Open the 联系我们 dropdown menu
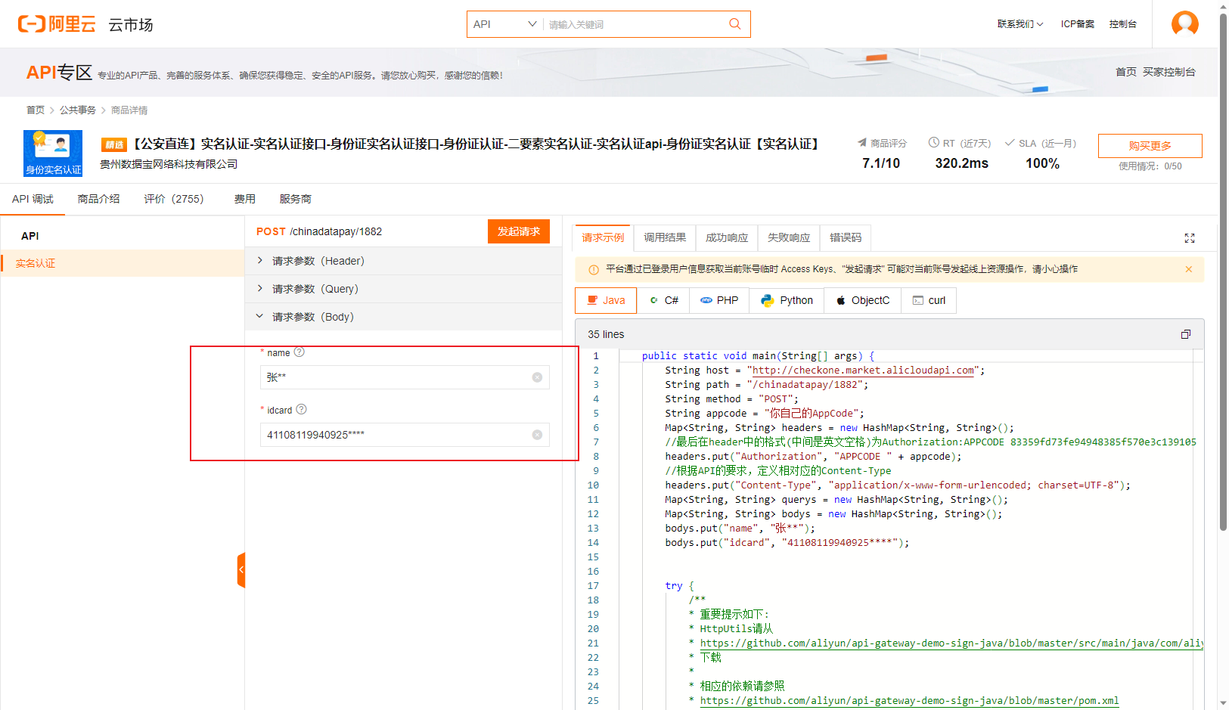This screenshot has height=710, width=1229. point(1020,24)
